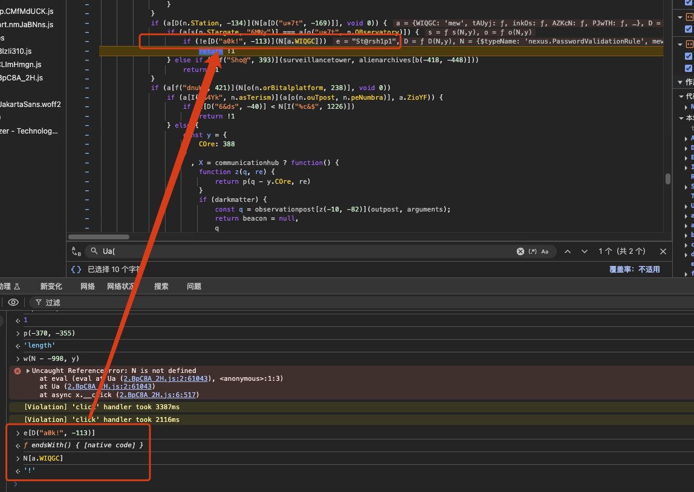Open the JakartaSans.woff2 file in tree
Image resolution: width=694 pixels, height=492 pixels.
(x=30, y=104)
